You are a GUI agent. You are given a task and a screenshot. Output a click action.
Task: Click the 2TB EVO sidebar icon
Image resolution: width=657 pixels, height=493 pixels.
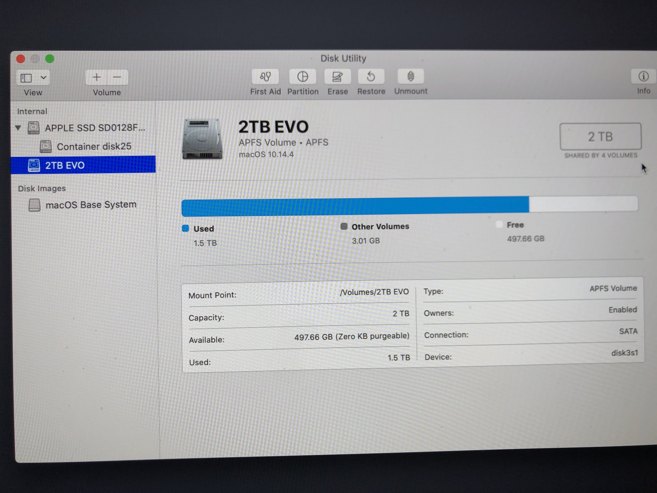(x=34, y=165)
